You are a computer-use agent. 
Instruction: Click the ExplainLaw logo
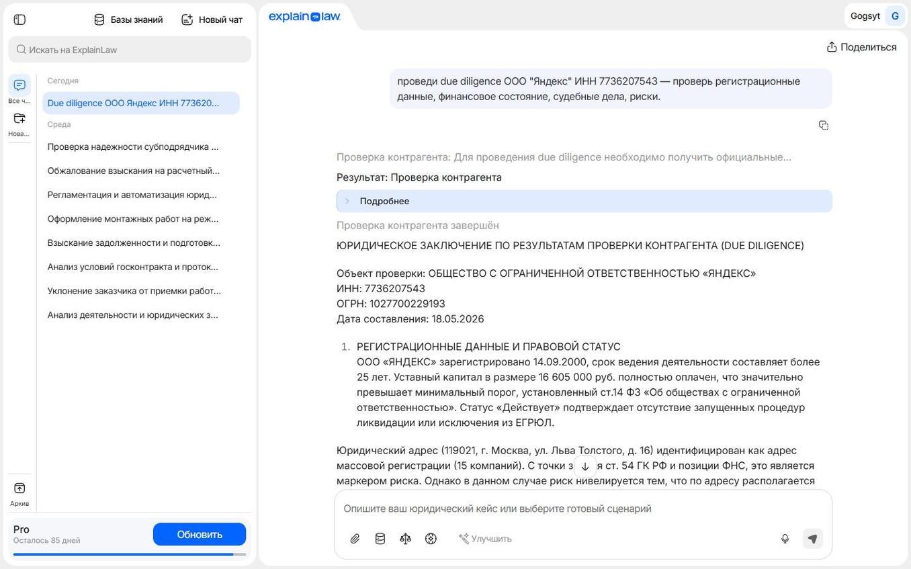pos(304,17)
